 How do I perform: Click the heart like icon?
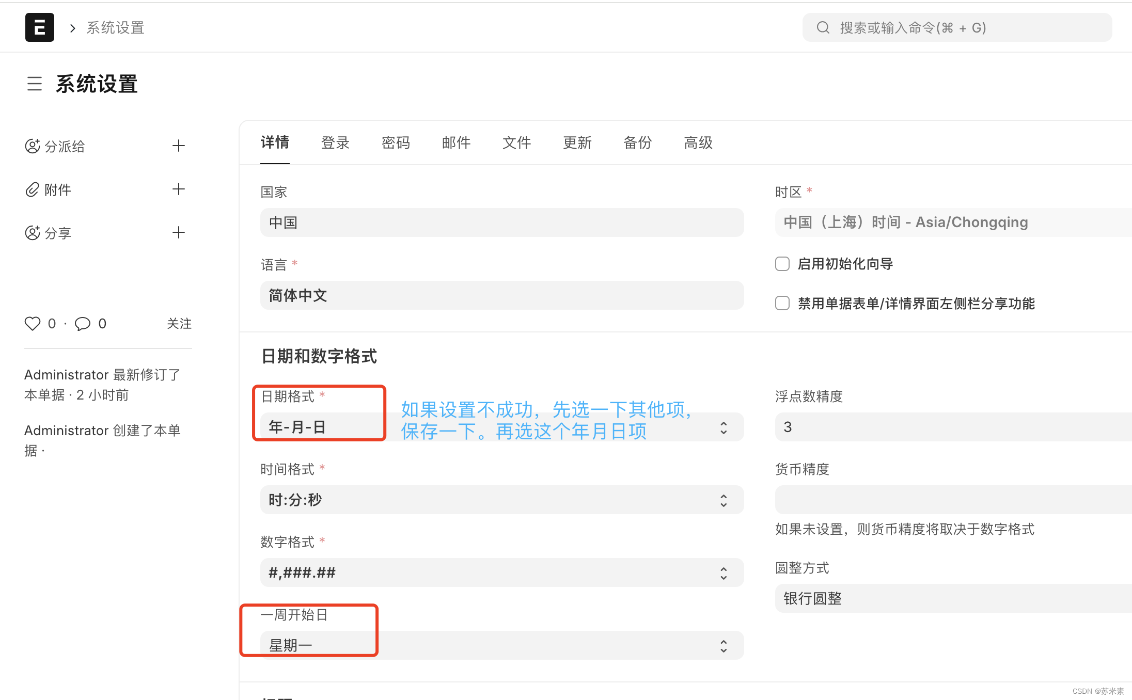[x=32, y=324]
